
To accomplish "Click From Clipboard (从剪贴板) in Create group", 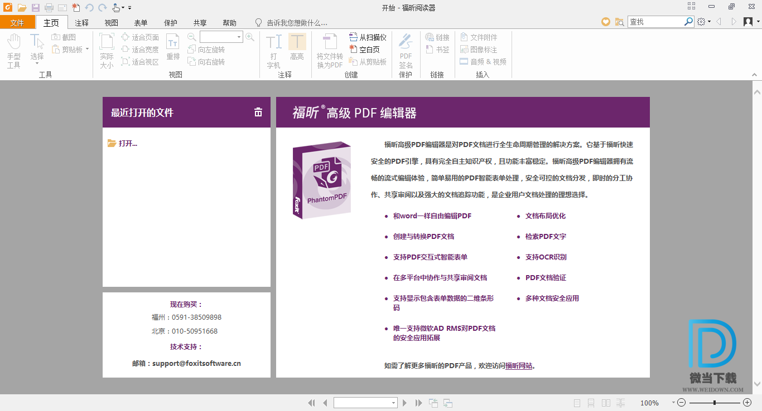I will tap(368, 62).
